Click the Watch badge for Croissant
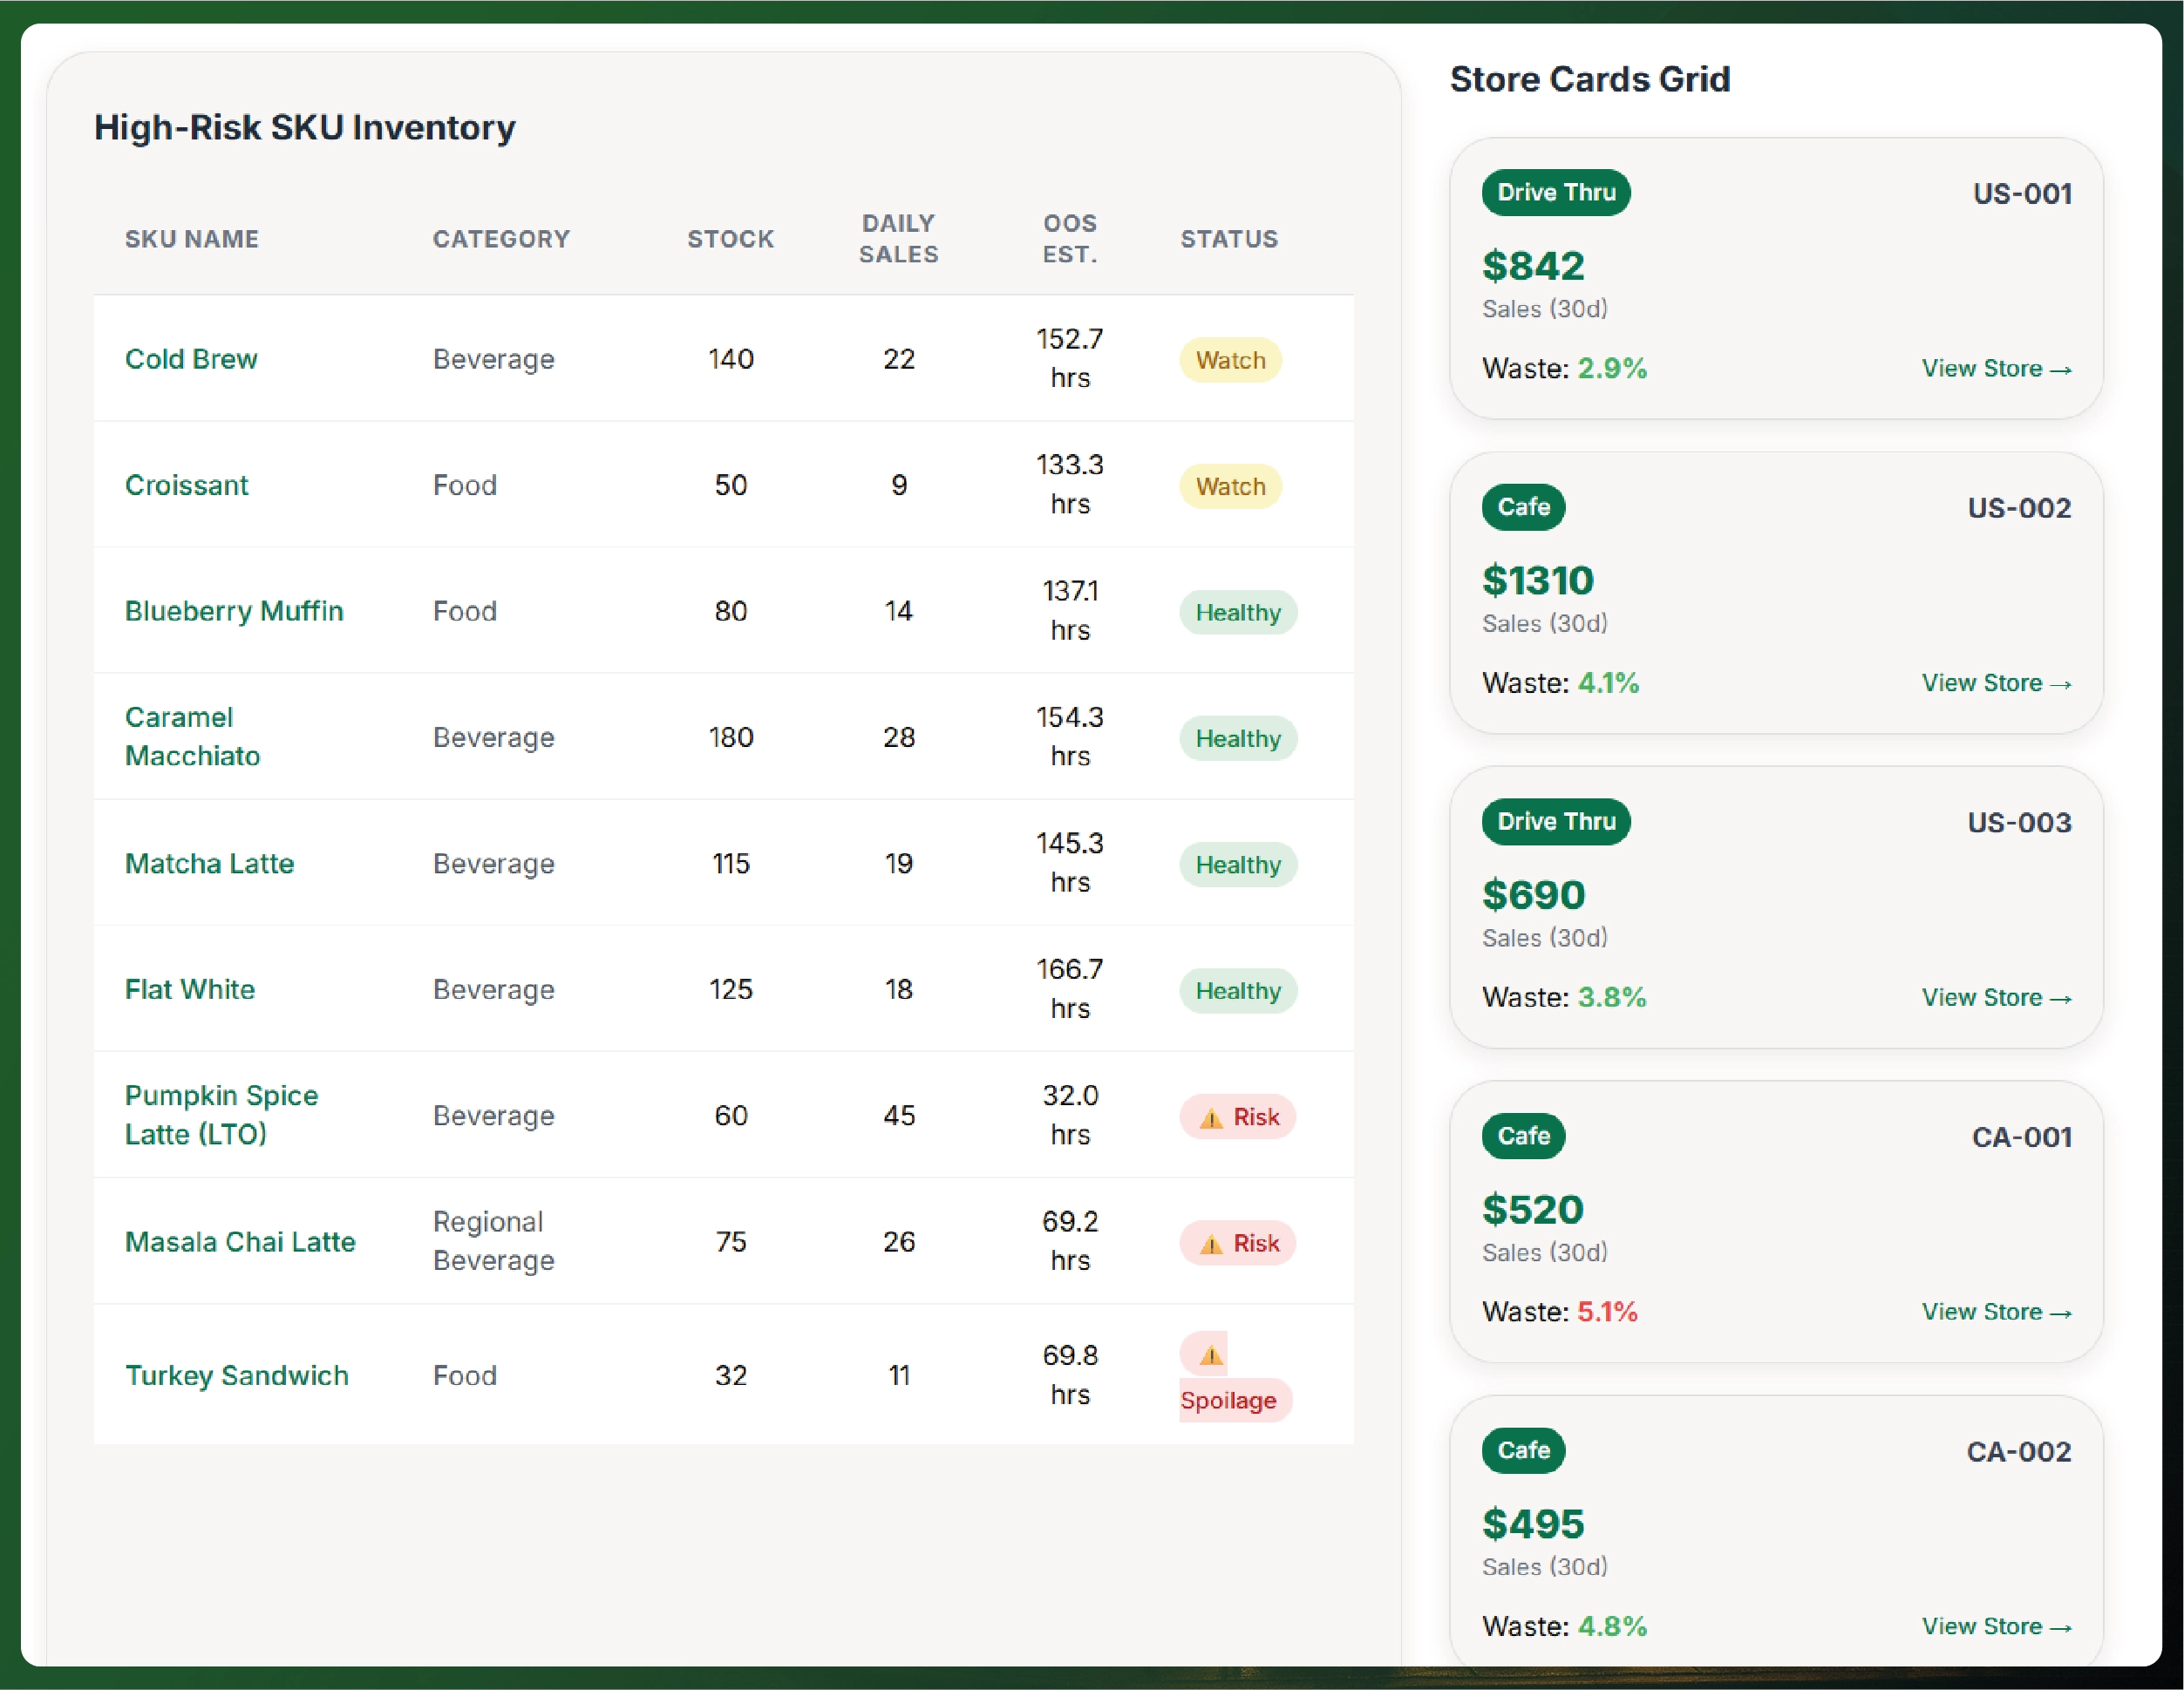 1229,486
